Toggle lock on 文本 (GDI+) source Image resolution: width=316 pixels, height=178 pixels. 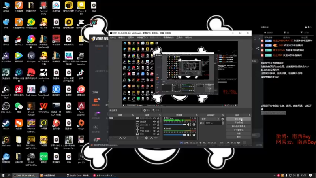[158, 131]
